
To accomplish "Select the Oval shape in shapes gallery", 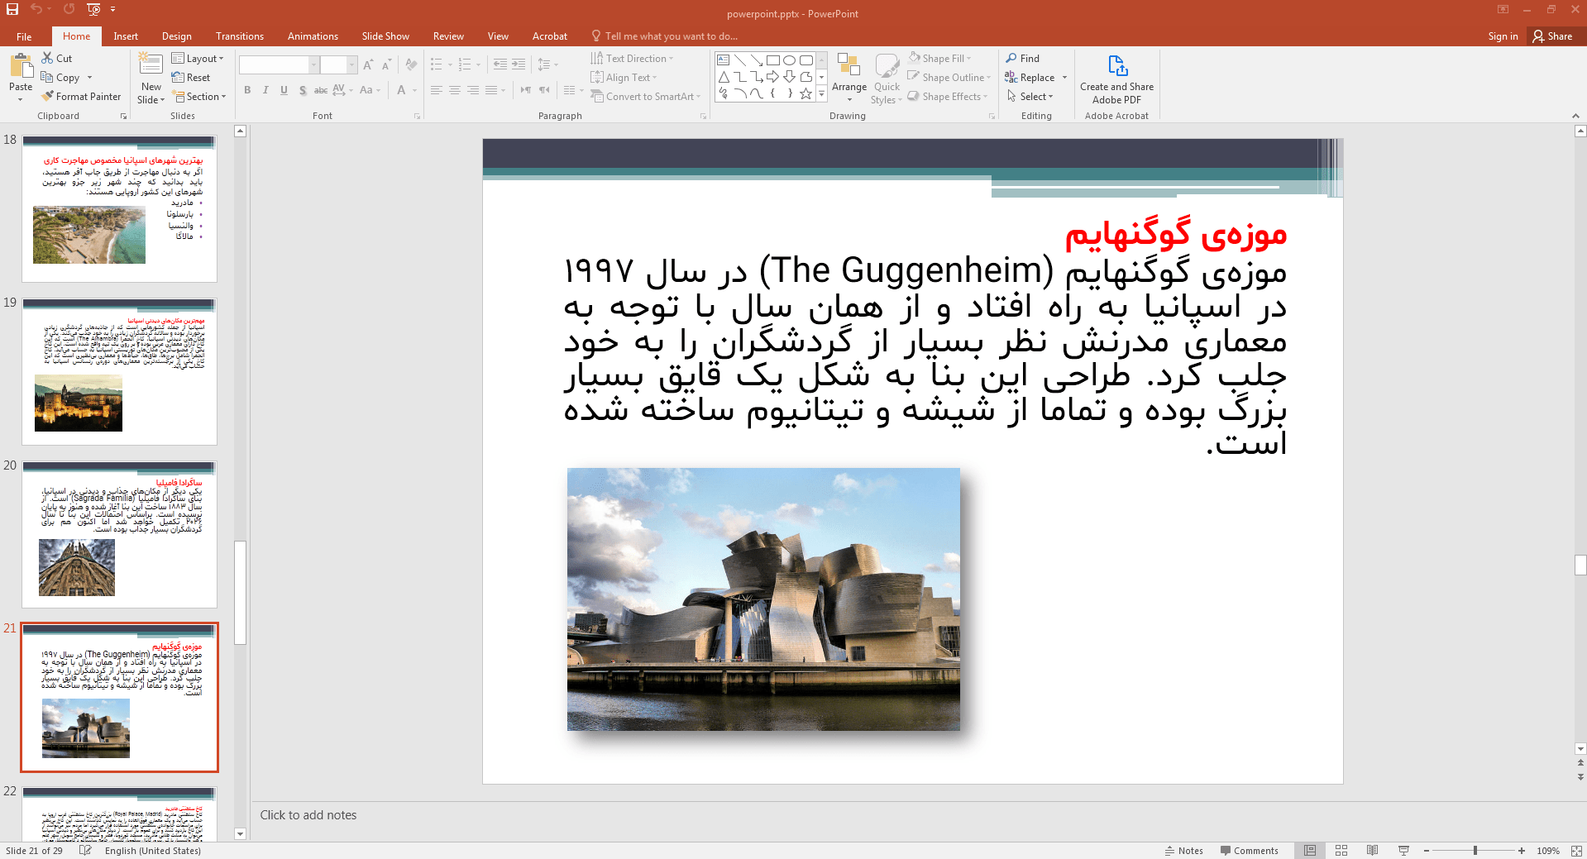I will click(789, 60).
